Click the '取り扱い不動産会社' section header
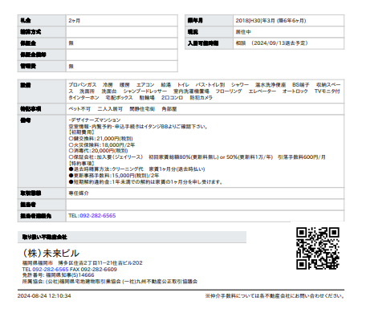 coord(132,237)
